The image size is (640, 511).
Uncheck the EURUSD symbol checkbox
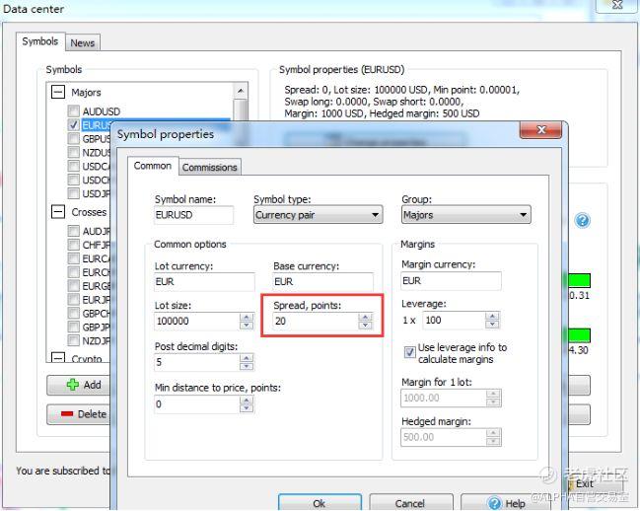[x=74, y=125]
